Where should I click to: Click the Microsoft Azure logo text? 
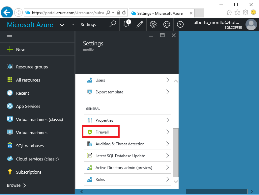point(30,25)
